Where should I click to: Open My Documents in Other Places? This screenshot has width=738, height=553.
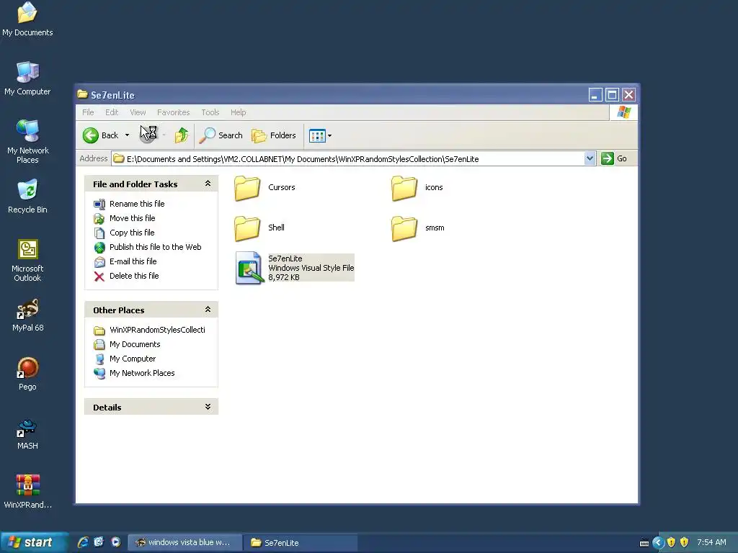pyautogui.click(x=135, y=344)
